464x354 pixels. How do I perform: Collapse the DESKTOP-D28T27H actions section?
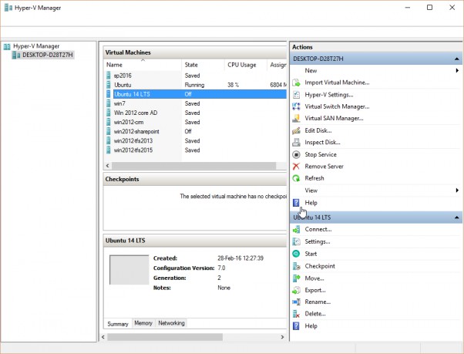pyautogui.click(x=456, y=59)
